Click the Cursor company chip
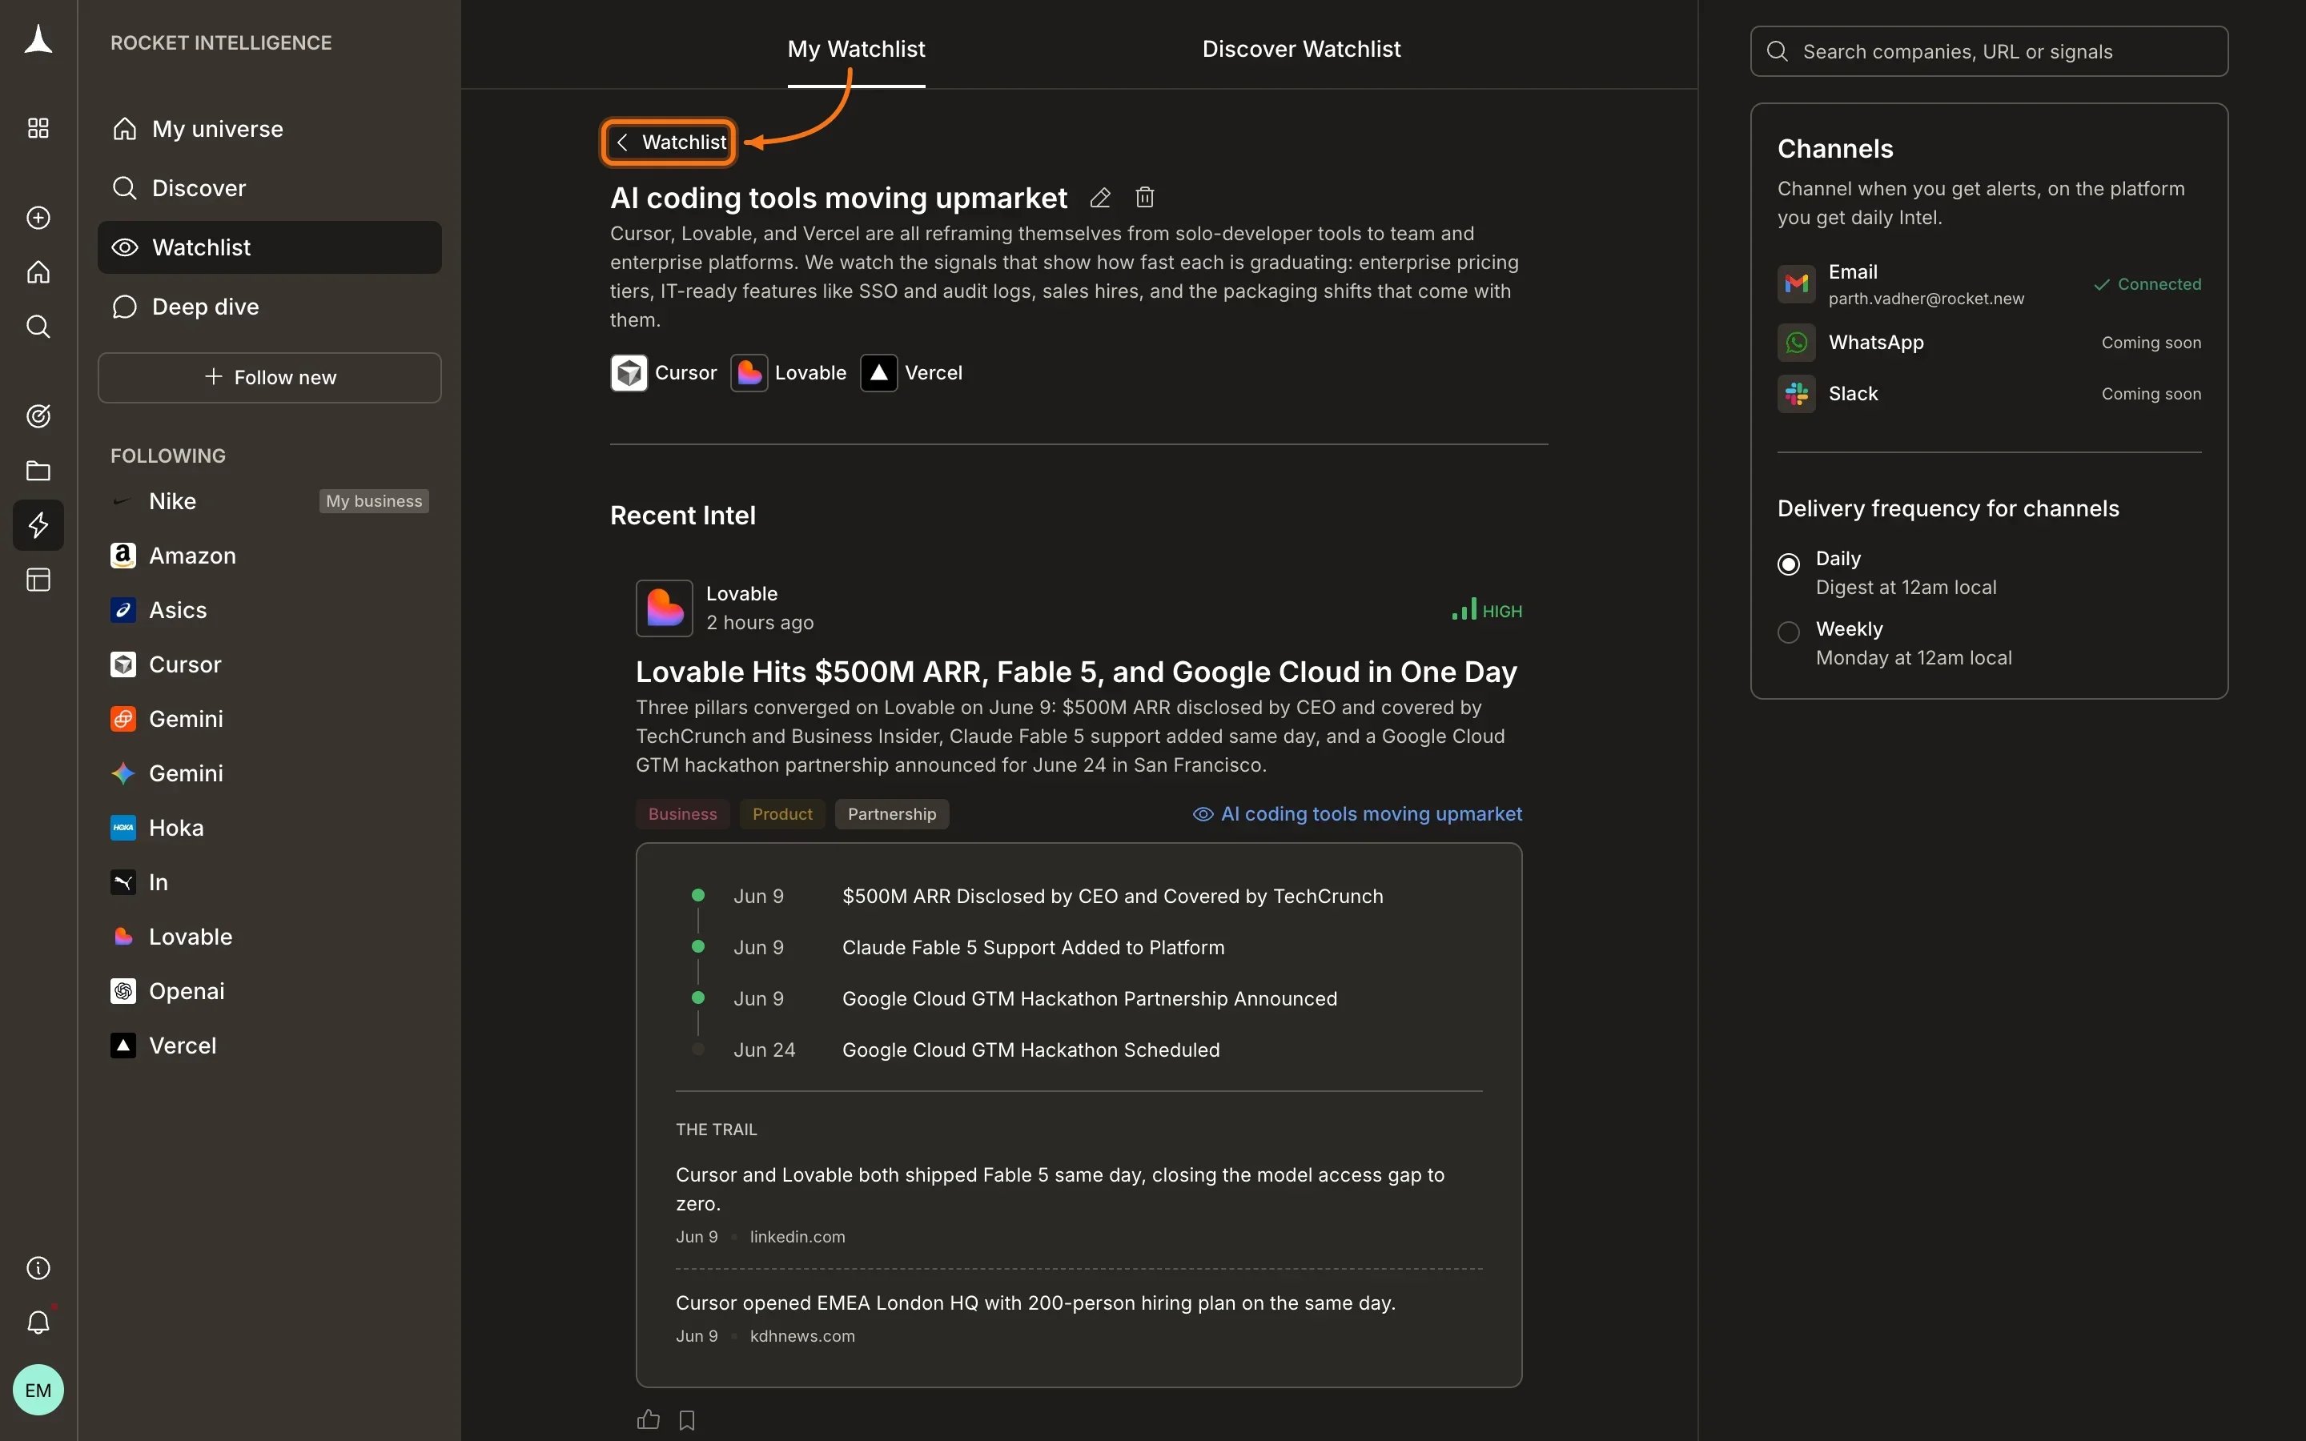 coord(663,372)
